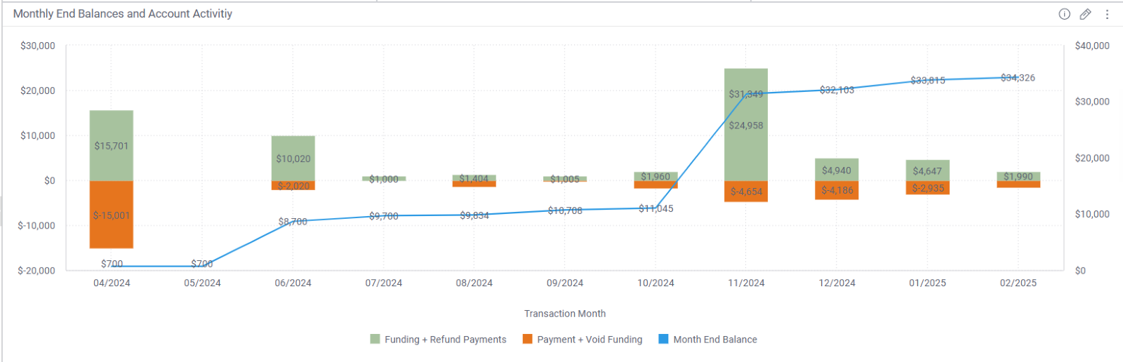Click the $700 point at 05/2024

202,266
